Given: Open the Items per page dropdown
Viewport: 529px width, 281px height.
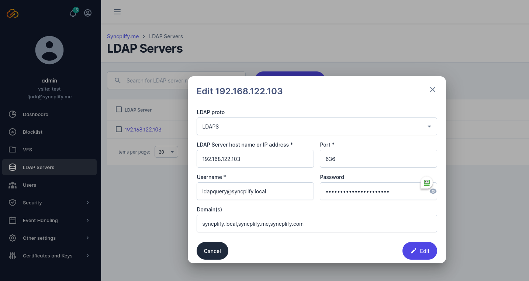Looking at the screenshot, I should [x=166, y=152].
